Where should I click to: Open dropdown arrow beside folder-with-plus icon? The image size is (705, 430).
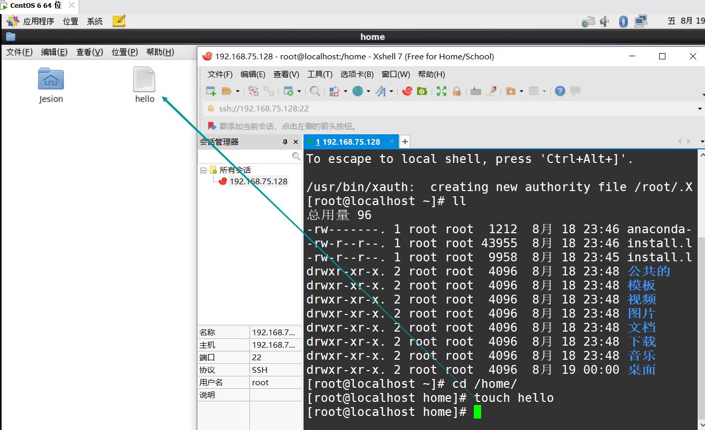pyautogui.click(x=521, y=91)
